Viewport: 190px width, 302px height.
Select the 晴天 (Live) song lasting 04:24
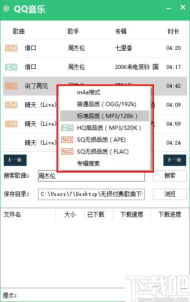40,143
